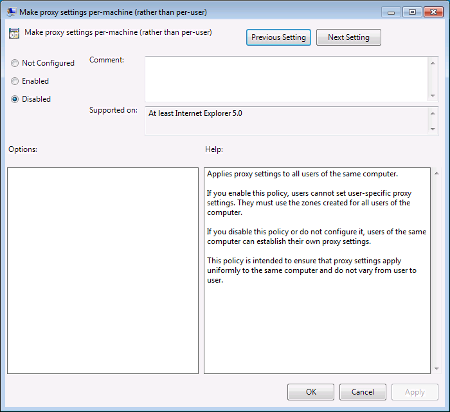Click inside the Comment text box

tap(287, 79)
